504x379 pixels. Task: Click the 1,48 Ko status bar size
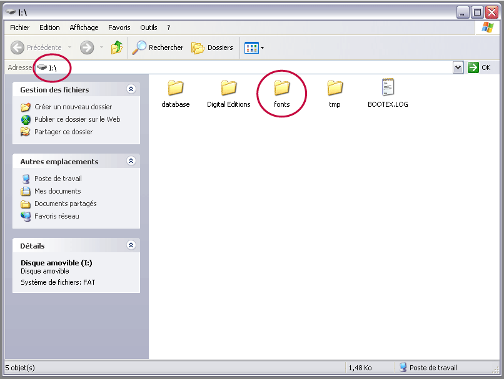click(360, 368)
